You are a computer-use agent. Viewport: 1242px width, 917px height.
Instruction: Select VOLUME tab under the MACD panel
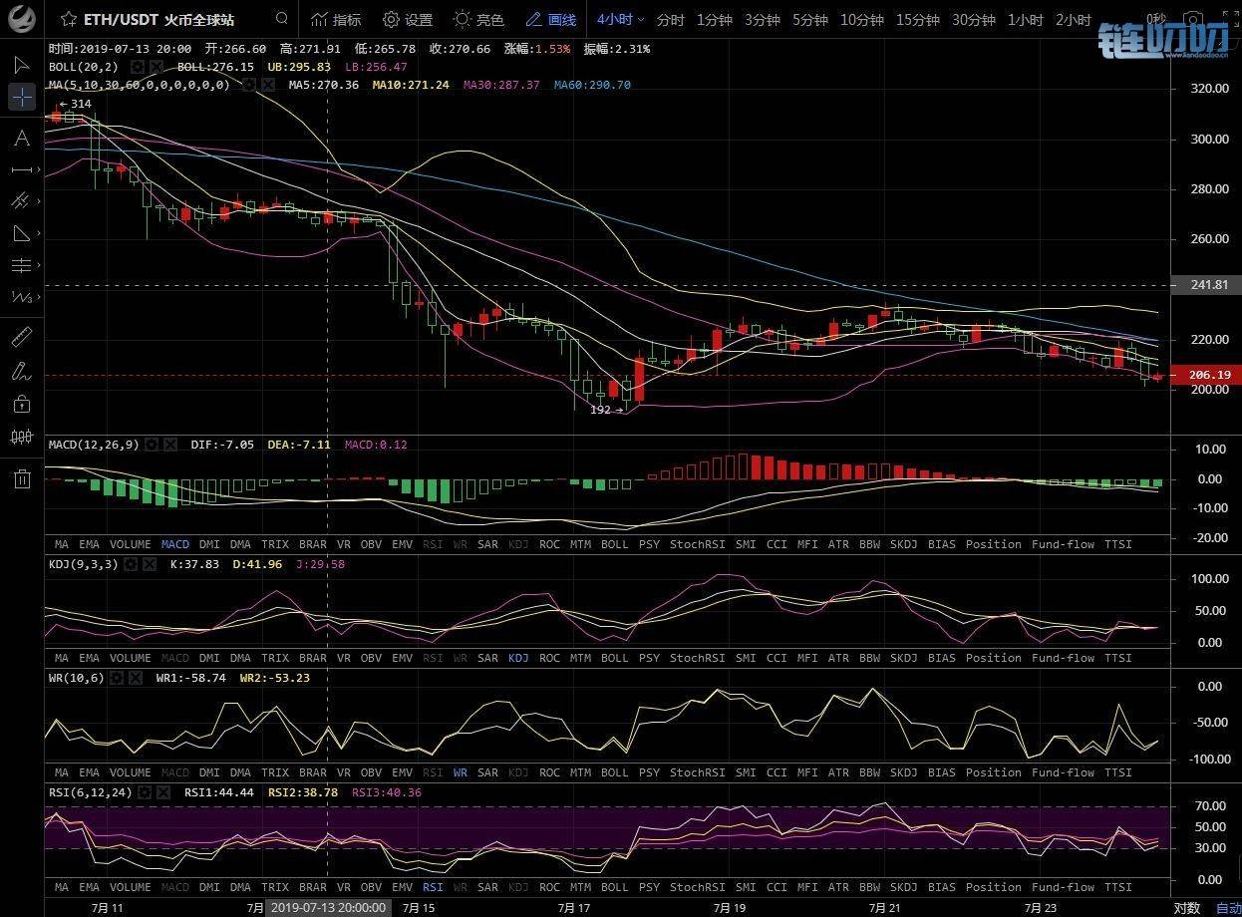[x=130, y=544]
